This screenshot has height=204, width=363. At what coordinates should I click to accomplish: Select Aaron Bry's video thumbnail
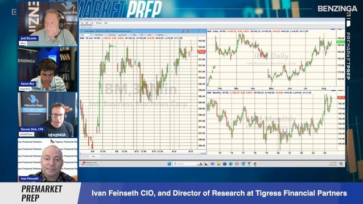pos(48,69)
